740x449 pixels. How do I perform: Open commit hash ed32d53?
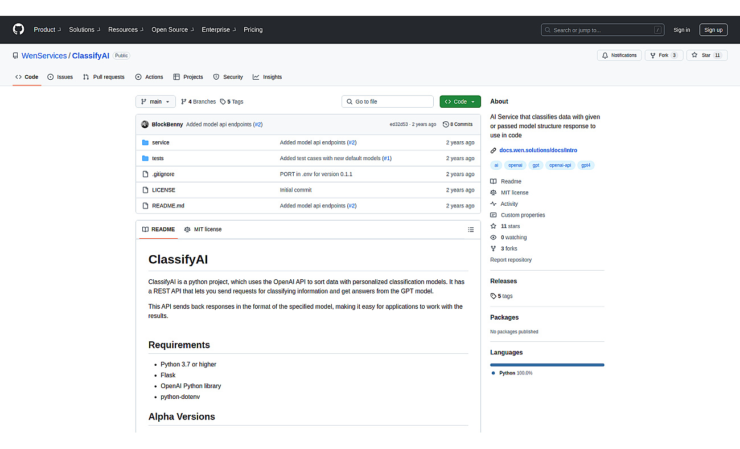click(x=398, y=124)
